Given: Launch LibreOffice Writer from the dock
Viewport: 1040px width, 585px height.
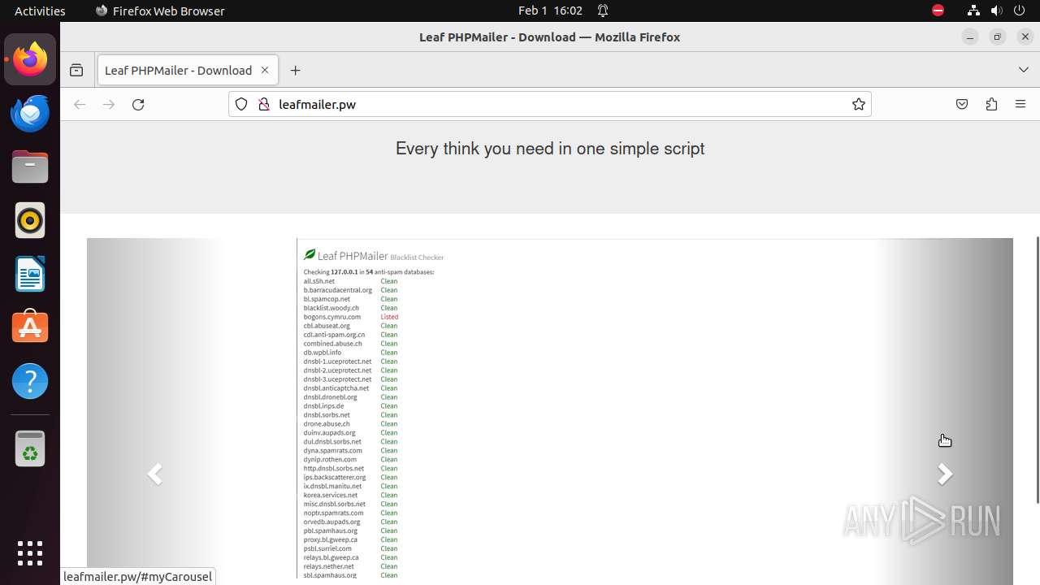Looking at the screenshot, I should [30, 274].
